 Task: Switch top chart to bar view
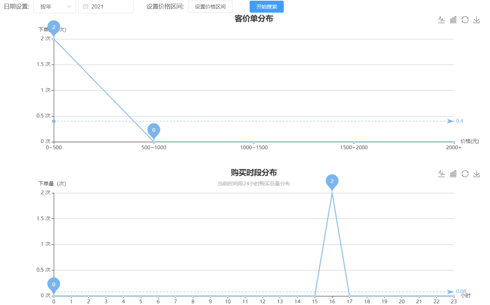tap(453, 20)
